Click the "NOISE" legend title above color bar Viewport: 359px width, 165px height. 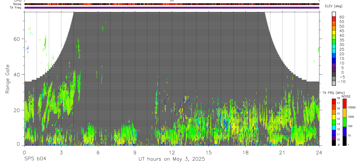click(x=346, y=97)
